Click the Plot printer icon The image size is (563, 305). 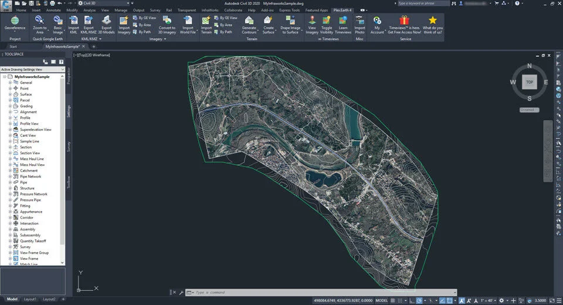point(52,4)
